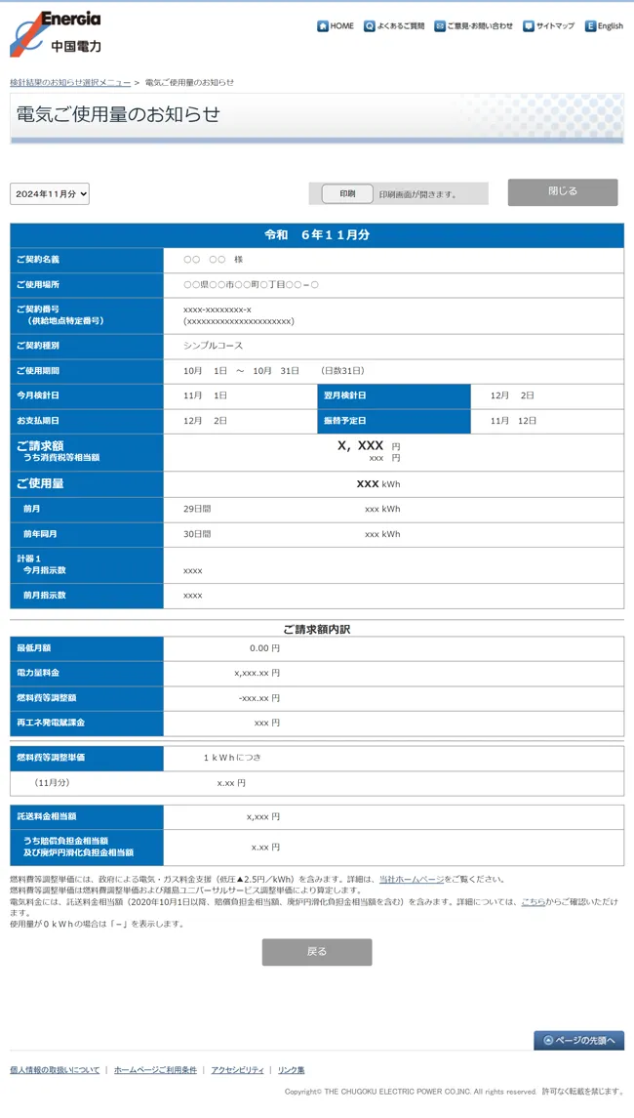Open よくあるご質問 magnifier icon link
Image resolution: width=634 pixels, height=1118 pixels.
click(x=370, y=26)
